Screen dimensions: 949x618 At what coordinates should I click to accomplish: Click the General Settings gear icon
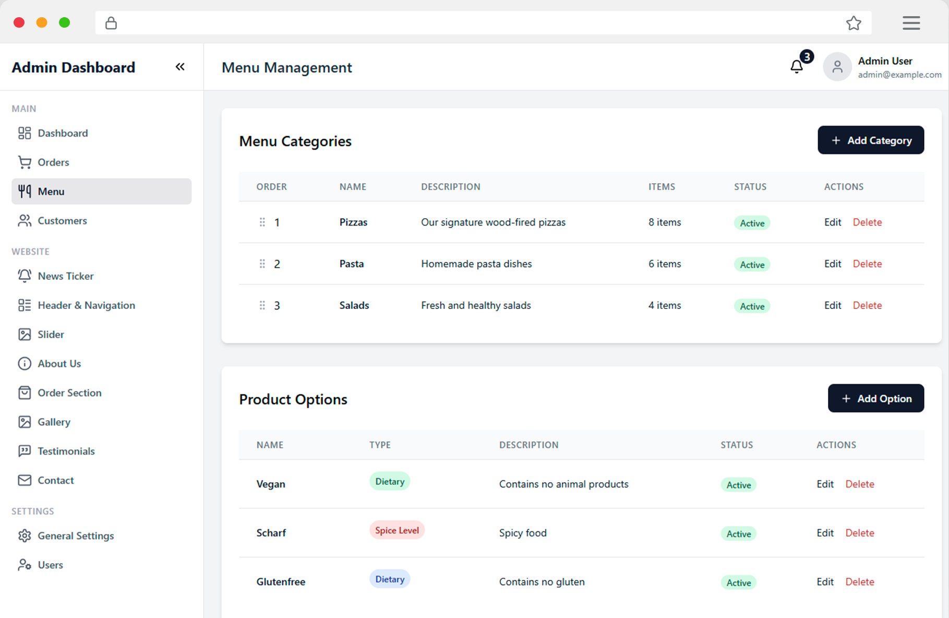click(x=25, y=536)
